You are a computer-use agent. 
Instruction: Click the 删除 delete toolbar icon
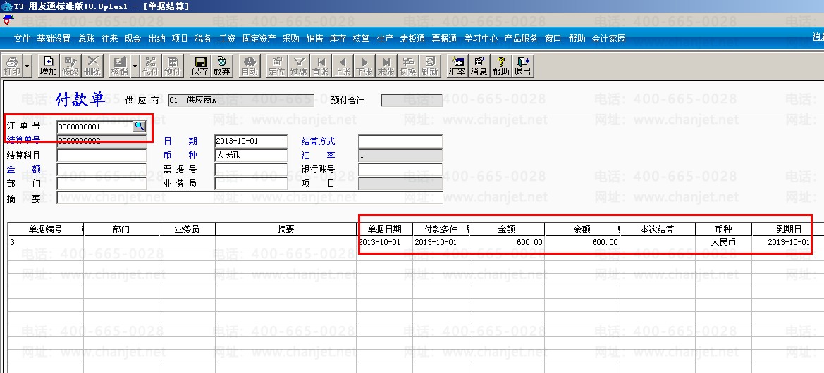coord(92,66)
